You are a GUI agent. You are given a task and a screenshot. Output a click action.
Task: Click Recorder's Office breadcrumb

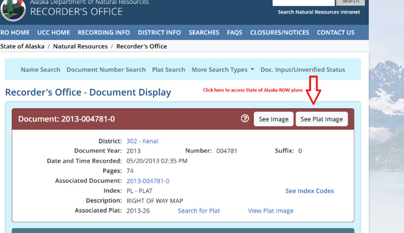142,46
